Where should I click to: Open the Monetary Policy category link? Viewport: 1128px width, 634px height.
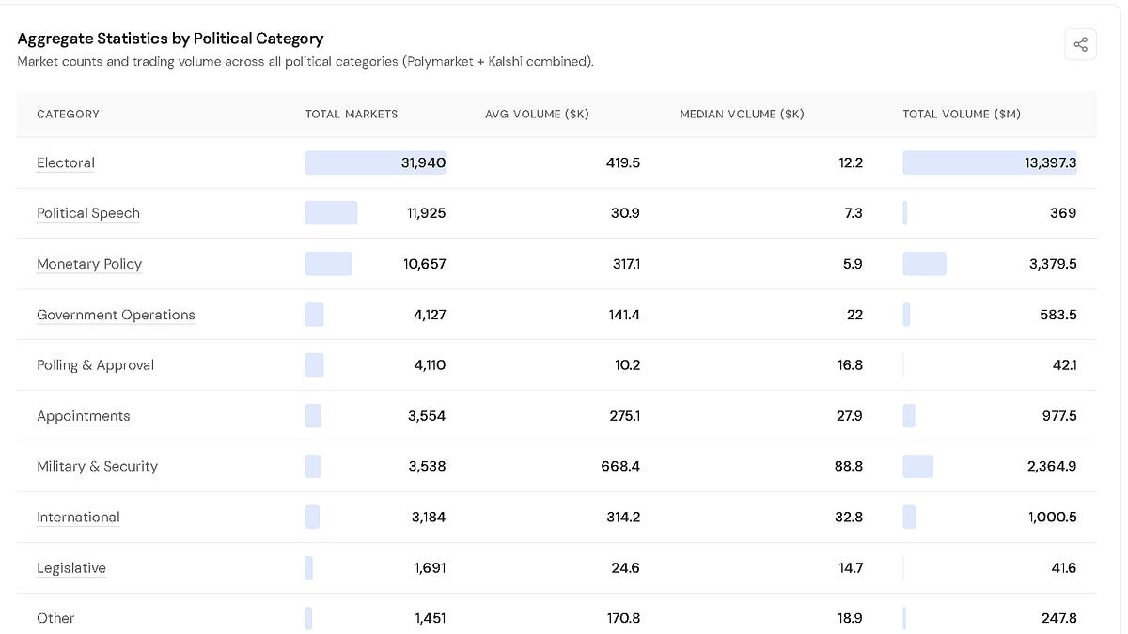point(89,264)
